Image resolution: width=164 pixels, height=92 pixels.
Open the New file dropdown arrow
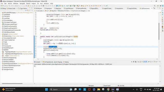click(x=3, y=6)
